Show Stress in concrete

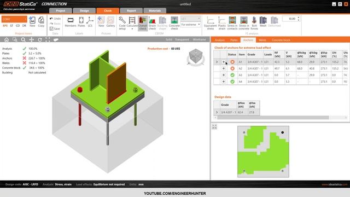point(244,23)
